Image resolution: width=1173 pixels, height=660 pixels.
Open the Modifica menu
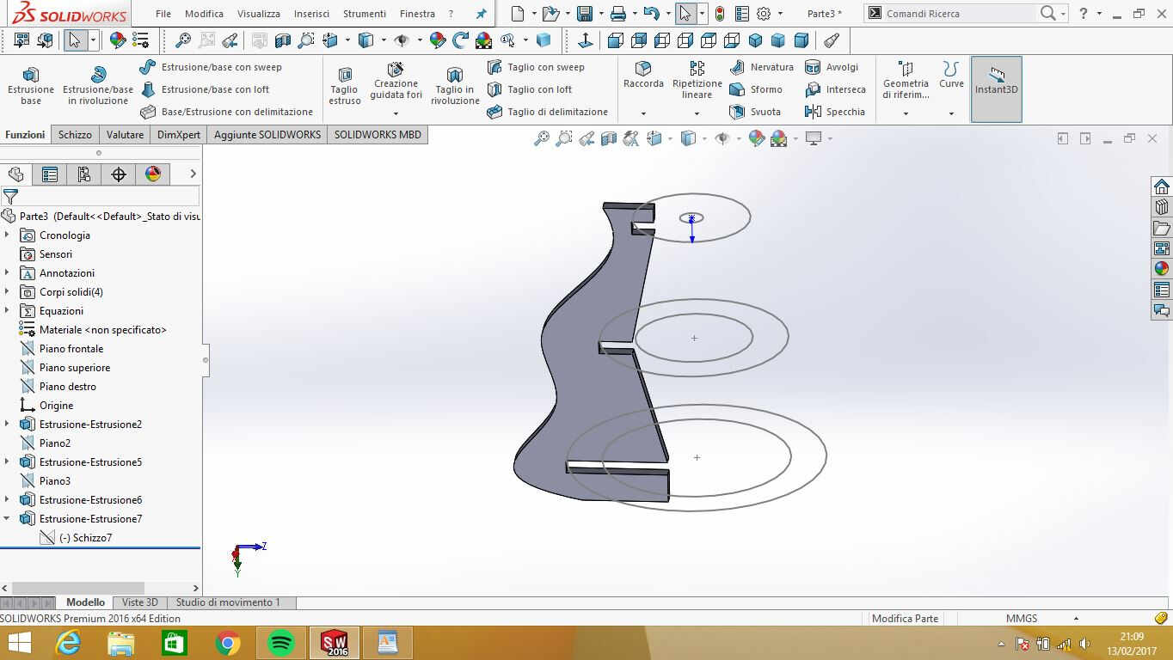coord(204,14)
